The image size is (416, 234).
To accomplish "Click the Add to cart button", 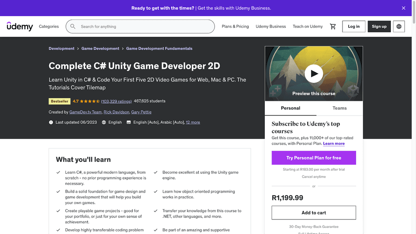I will tap(314, 212).
